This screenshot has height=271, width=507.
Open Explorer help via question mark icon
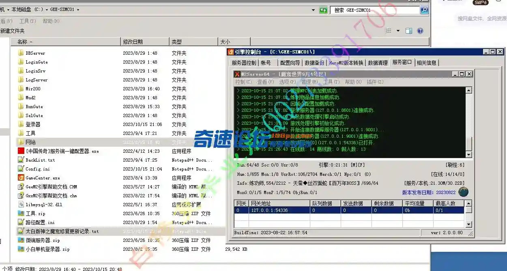(420, 31)
